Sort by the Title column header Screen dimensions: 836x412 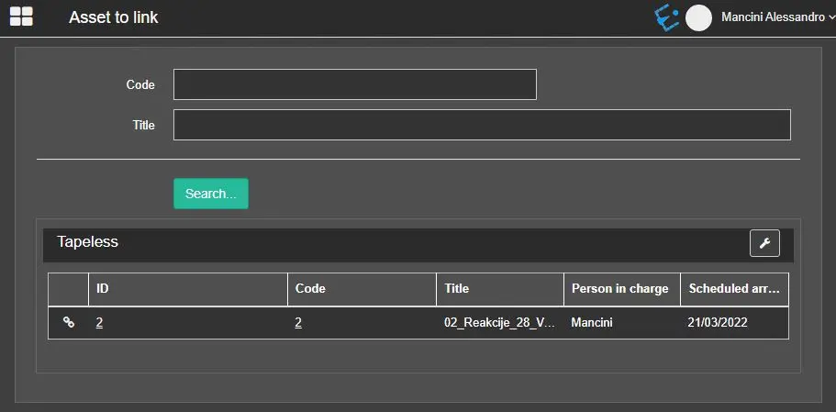pyautogui.click(x=500, y=289)
